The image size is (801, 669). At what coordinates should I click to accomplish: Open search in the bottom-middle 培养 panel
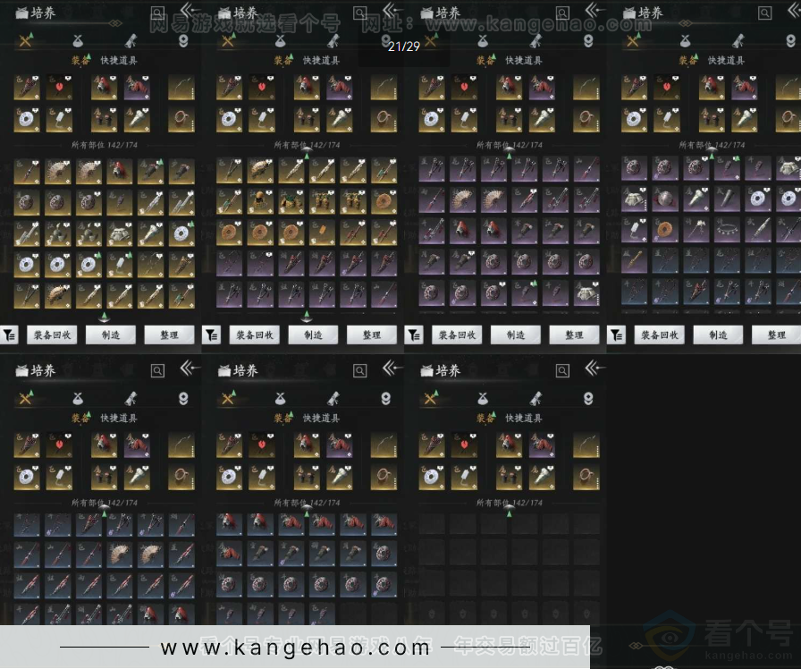pos(359,370)
